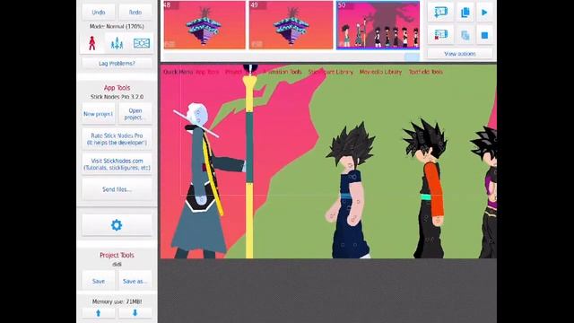The image size is (574, 323).
Task: Copy the current frame
Action: tap(465, 12)
